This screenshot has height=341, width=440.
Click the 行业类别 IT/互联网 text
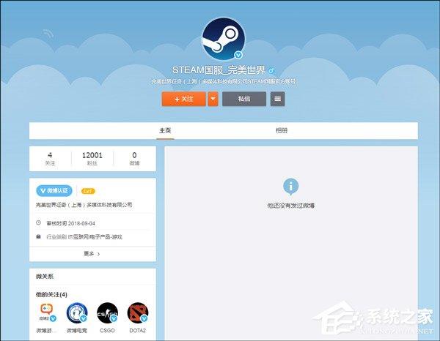coord(84,237)
